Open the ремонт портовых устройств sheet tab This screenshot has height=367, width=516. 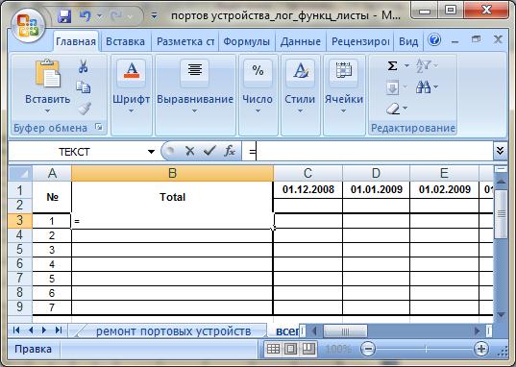pyautogui.click(x=173, y=331)
